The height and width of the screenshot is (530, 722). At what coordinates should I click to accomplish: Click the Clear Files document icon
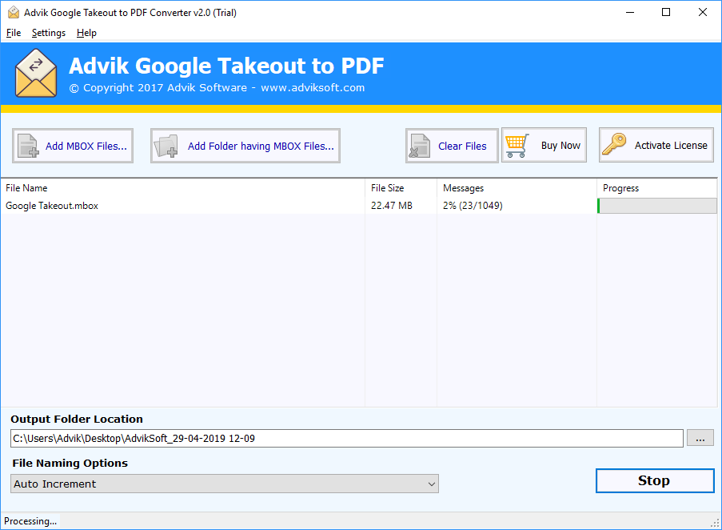coord(420,146)
